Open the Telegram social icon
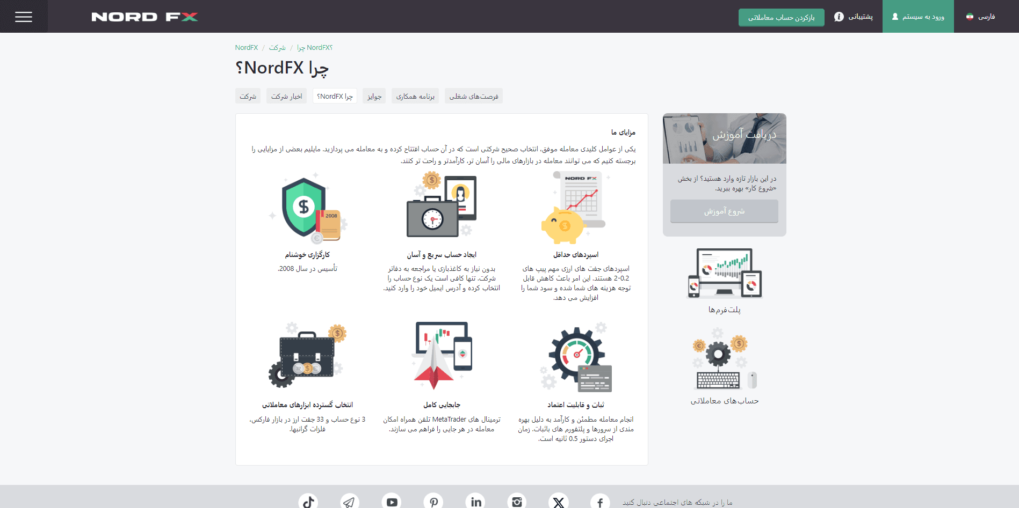 point(350,502)
